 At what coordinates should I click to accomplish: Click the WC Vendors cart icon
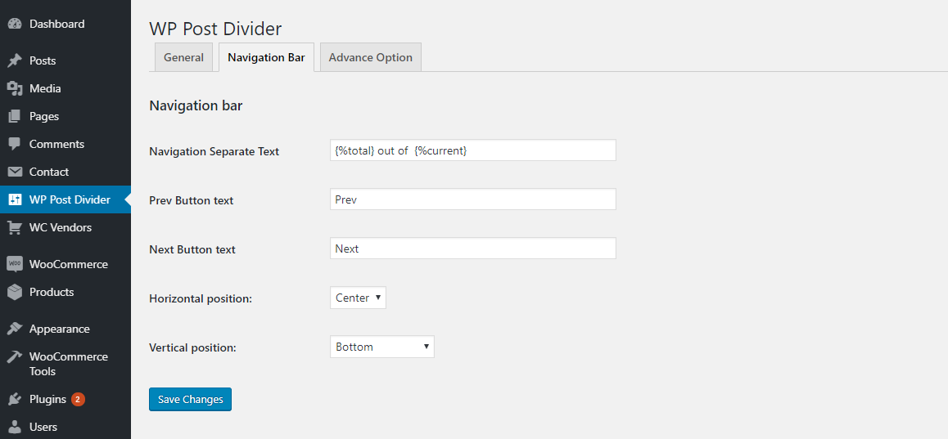pos(14,227)
